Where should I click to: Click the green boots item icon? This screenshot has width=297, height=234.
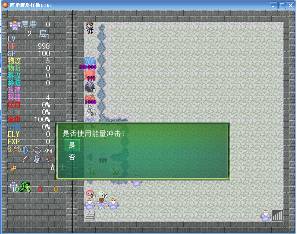click(25, 187)
